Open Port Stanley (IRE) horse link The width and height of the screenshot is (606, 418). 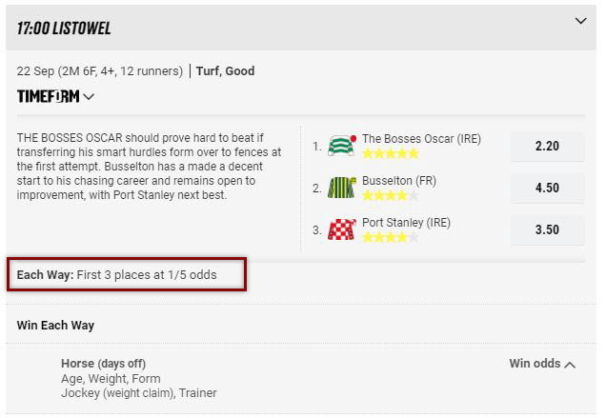click(x=406, y=222)
